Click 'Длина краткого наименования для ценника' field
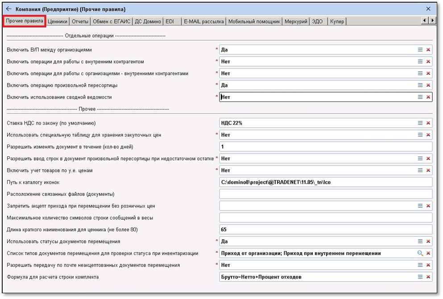Viewport: 443px width, 299px height. (326, 230)
